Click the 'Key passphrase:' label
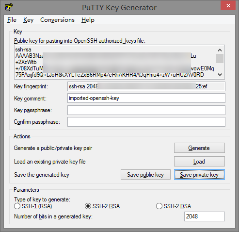This screenshot has height=232, width=239. 33,110
